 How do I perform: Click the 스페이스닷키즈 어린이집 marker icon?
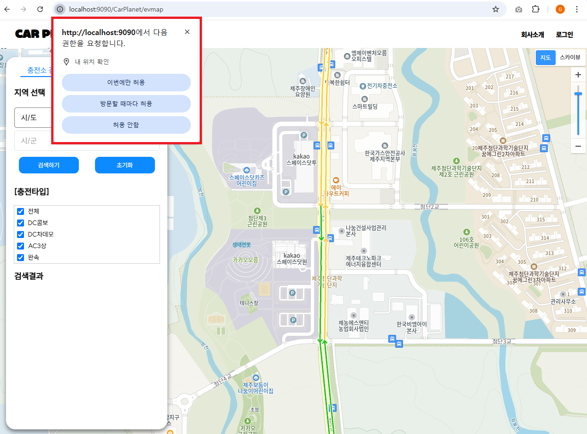pyautogui.click(x=247, y=170)
